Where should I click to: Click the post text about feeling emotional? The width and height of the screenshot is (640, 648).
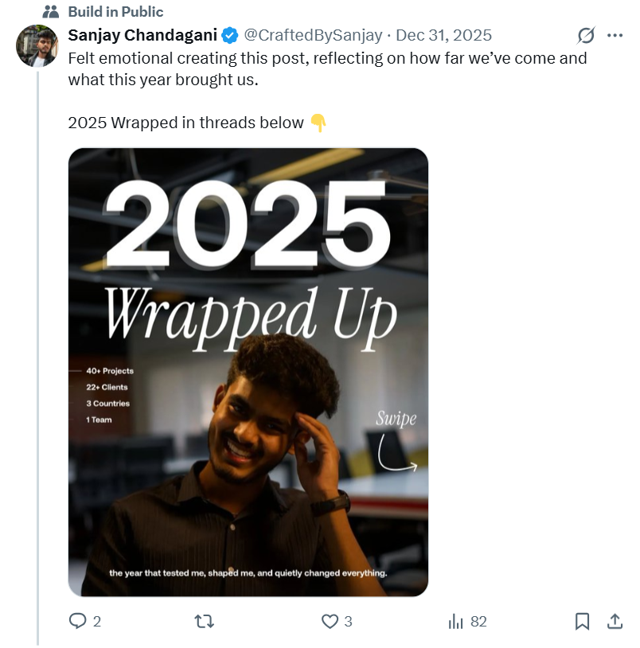[x=327, y=68]
